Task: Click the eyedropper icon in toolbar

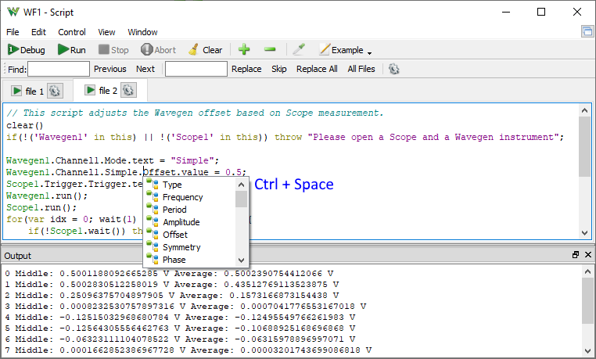Action: pos(299,49)
